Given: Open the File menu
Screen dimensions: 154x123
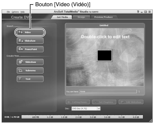Looking at the screenshot, I should (x=8, y=12).
